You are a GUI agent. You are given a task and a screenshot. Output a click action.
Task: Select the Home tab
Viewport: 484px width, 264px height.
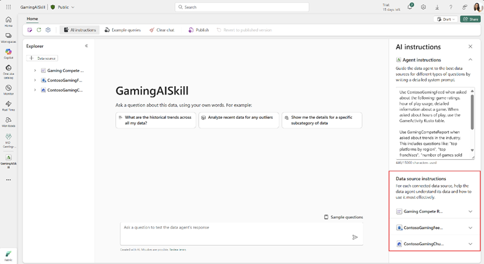pos(32,19)
